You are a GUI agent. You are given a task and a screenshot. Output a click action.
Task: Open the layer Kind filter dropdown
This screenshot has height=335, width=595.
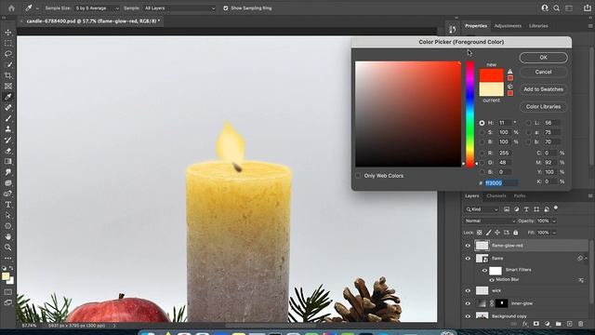482,209
